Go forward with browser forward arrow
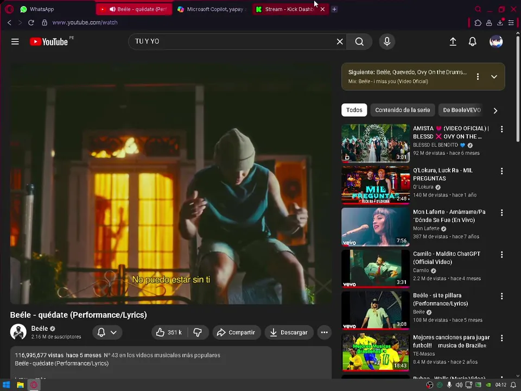 pos(20,23)
